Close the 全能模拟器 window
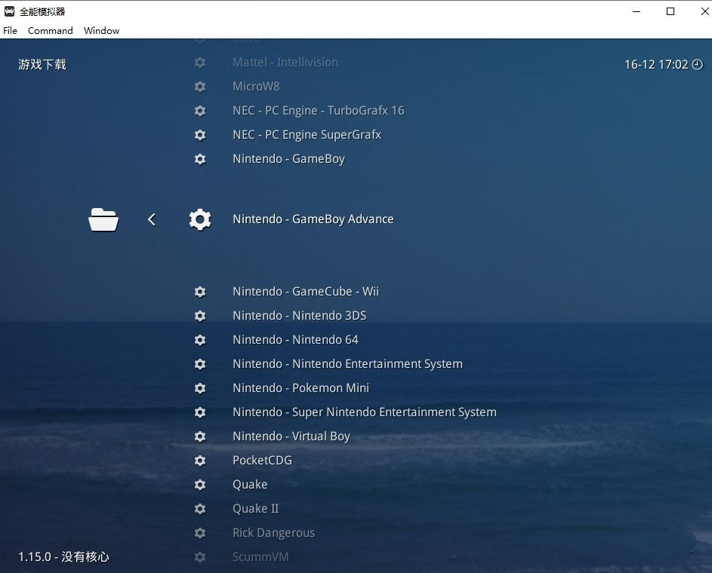712x573 pixels. point(704,11)
